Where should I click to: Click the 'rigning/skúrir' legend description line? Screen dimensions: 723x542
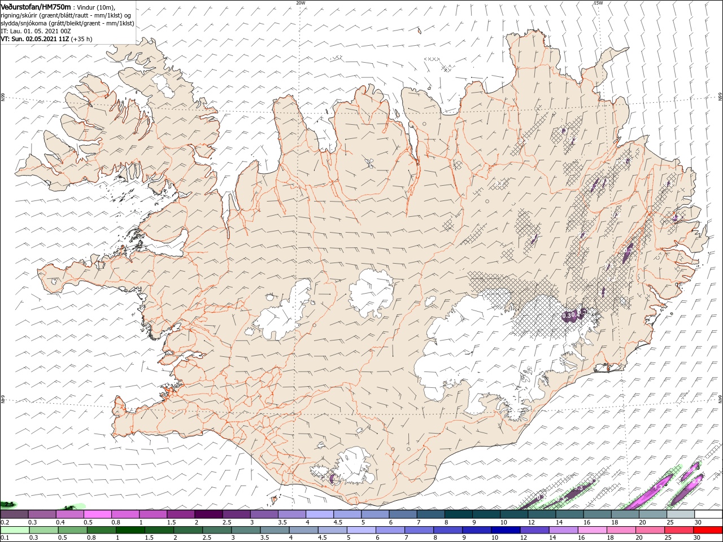(66, 15)
